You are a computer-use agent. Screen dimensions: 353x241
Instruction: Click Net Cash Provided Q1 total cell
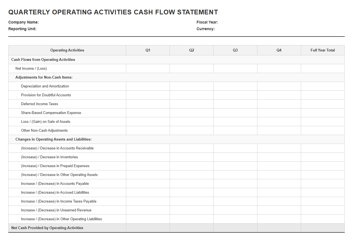[x=148, y=228]
